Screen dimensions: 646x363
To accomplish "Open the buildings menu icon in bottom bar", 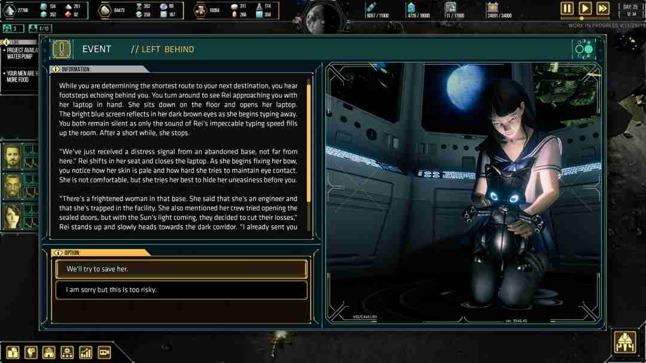I will pos(13,352).
